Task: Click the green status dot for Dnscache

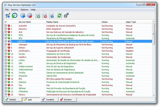Action: pos(9,76)
